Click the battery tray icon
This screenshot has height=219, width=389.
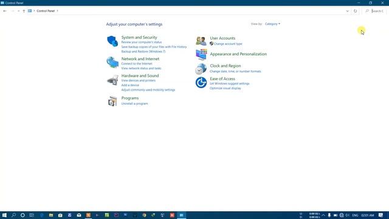[x=336, y=215]
